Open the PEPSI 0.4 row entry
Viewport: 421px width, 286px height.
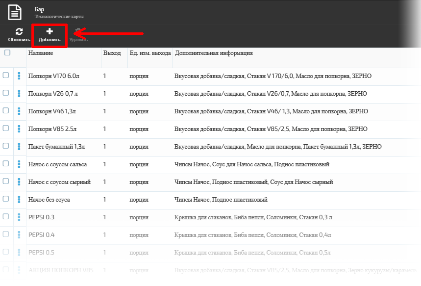pos(42,235)
